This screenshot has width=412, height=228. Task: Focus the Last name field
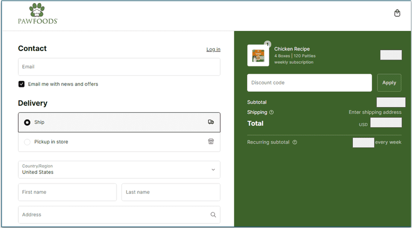point(171,192)
